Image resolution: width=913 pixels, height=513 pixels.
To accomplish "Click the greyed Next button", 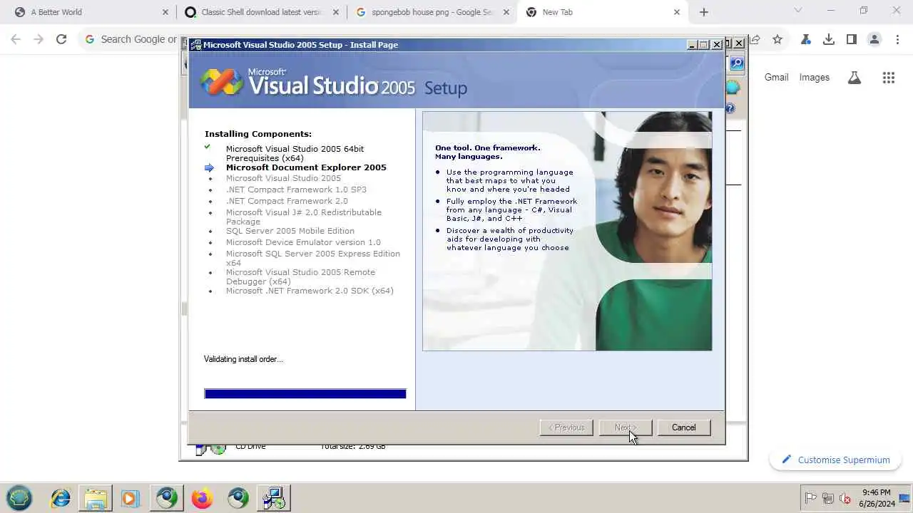I will [625, 427].
